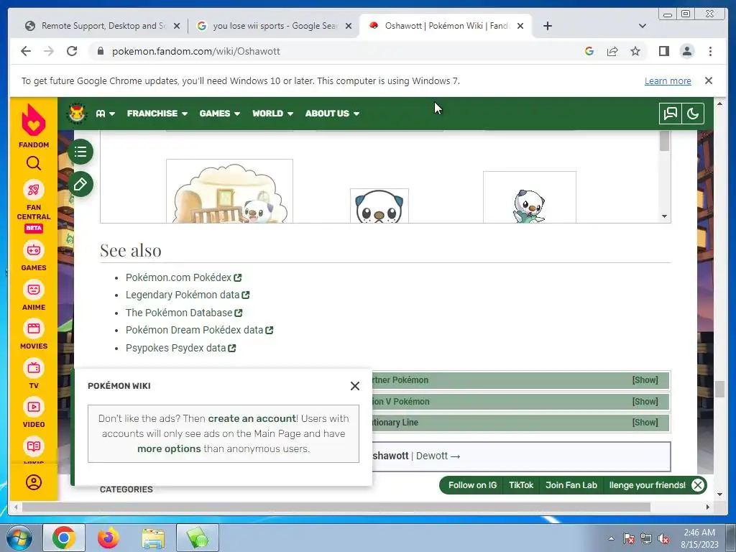Close the Oshawott tab
The height and width of the screenshot is (552, 736).
520,27
